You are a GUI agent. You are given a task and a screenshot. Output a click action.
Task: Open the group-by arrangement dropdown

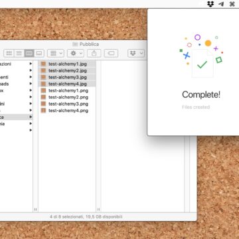[56, 53]
